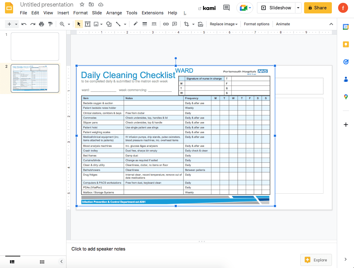
Task: Open the Explore panel
Action: [x=316, y=260]
